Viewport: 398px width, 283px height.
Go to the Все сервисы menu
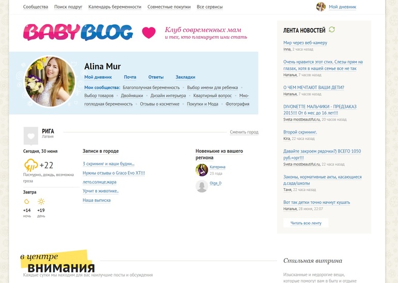pyautogui.click(x=210, y=7)
